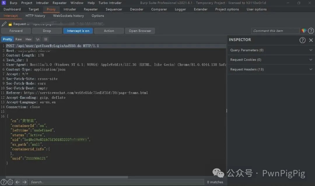Click the Burp Suite logo icon

(3, 3)
